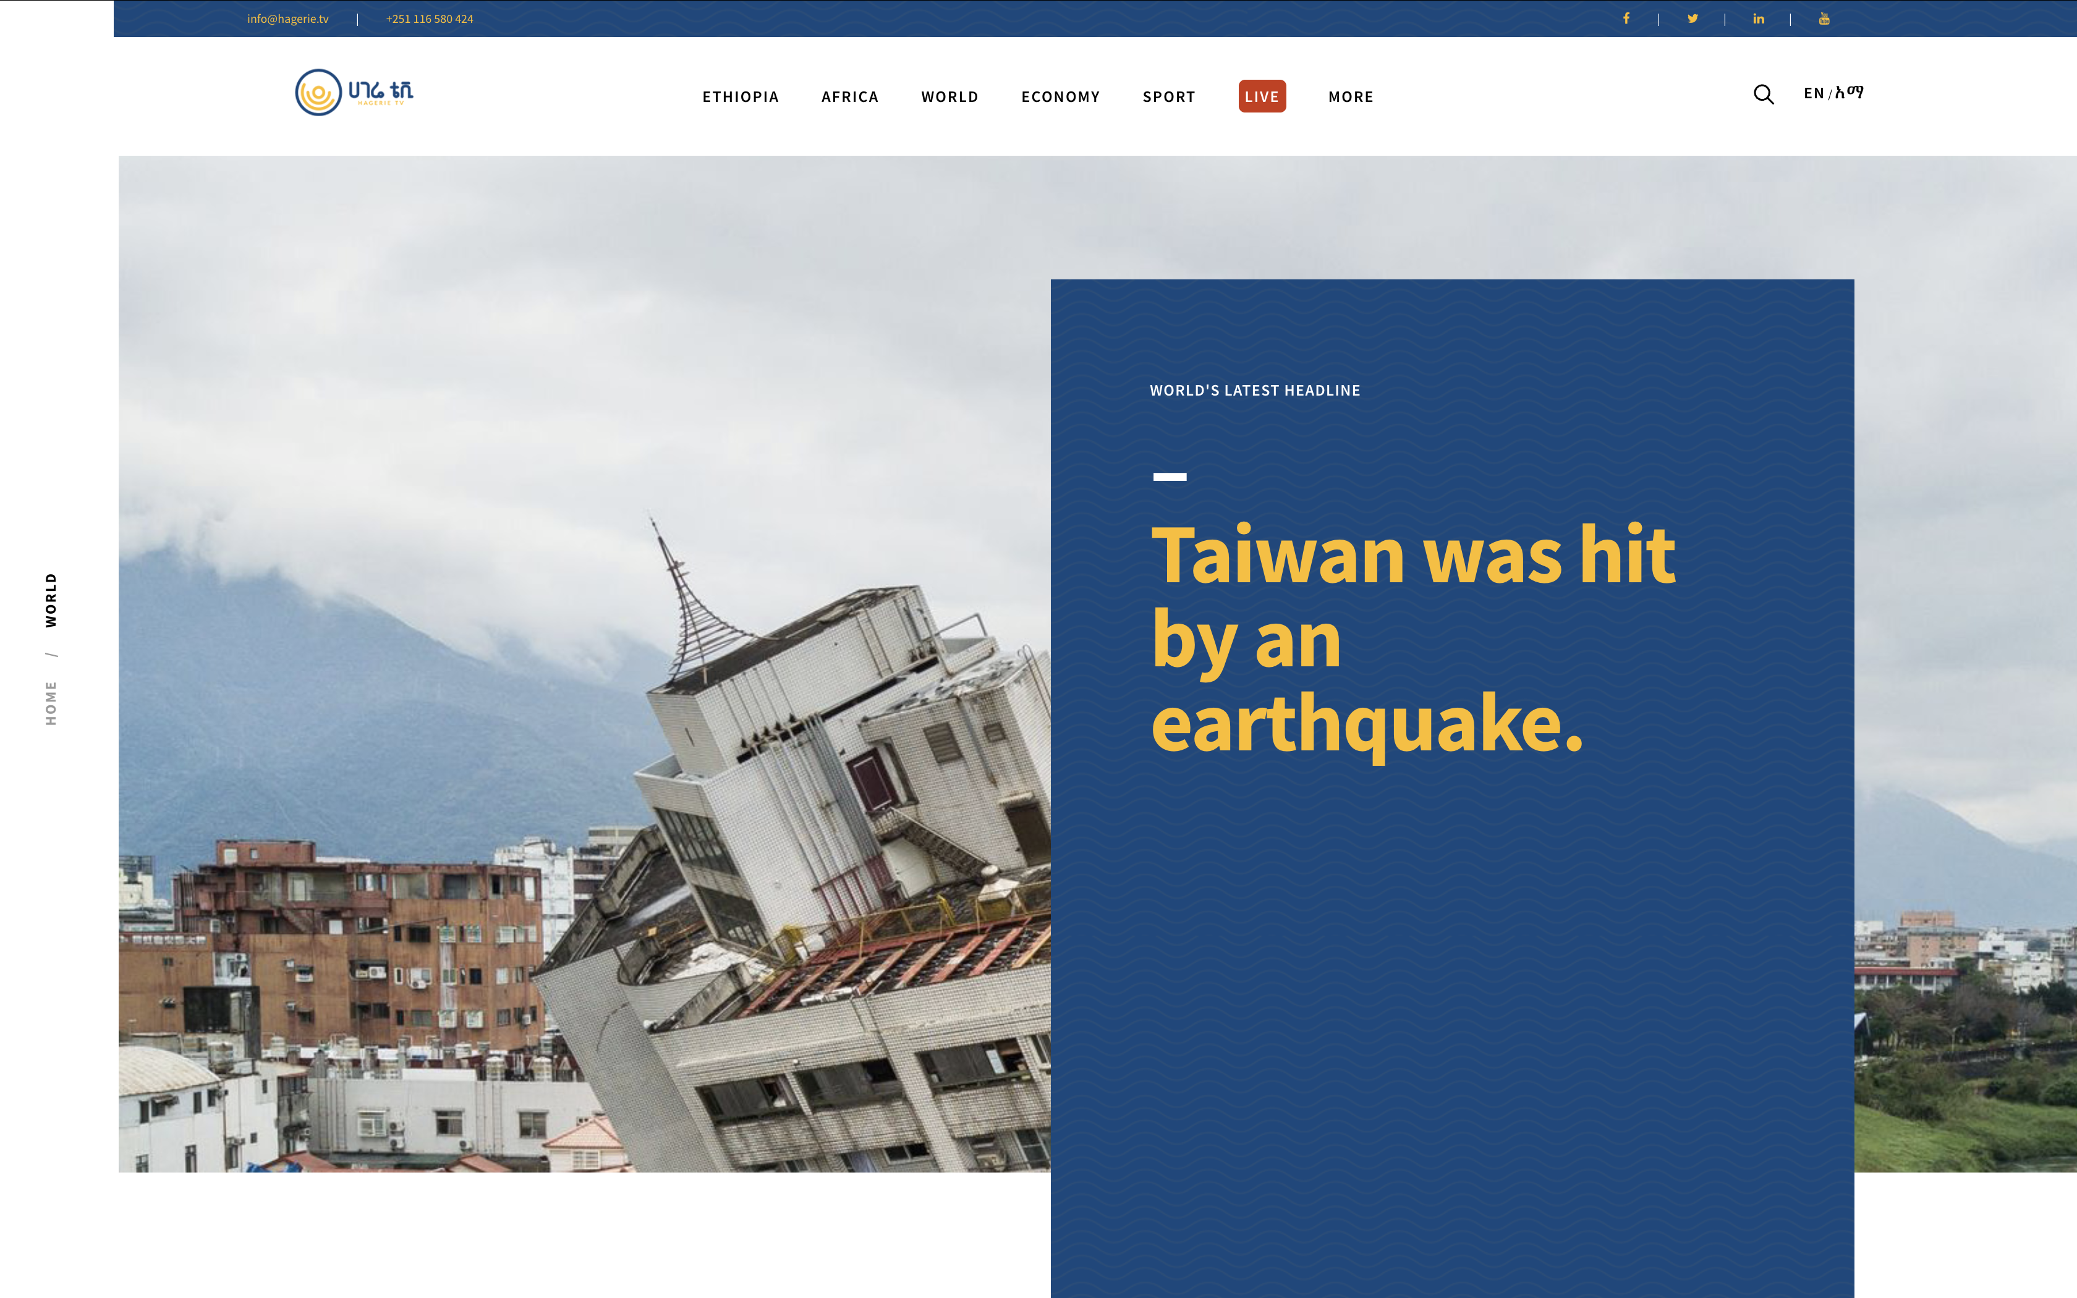
Task: Click the info@hagerie.tv email link
Action: coord(287,19)
